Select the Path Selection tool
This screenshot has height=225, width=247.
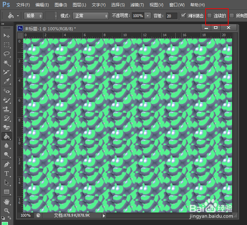(7, 183)
